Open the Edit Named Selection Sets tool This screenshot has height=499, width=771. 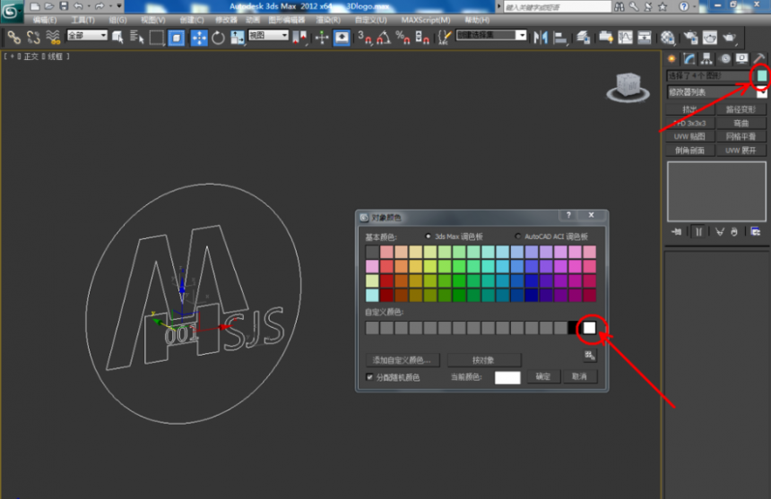pyautogui.click(x=444, y=38)
